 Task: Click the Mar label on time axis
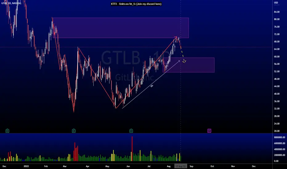coord(65,166)
